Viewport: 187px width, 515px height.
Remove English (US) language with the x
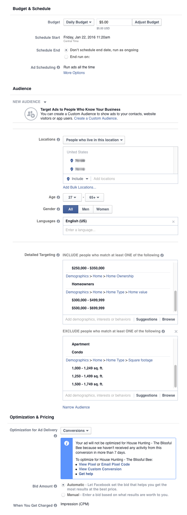coord(173,222)
